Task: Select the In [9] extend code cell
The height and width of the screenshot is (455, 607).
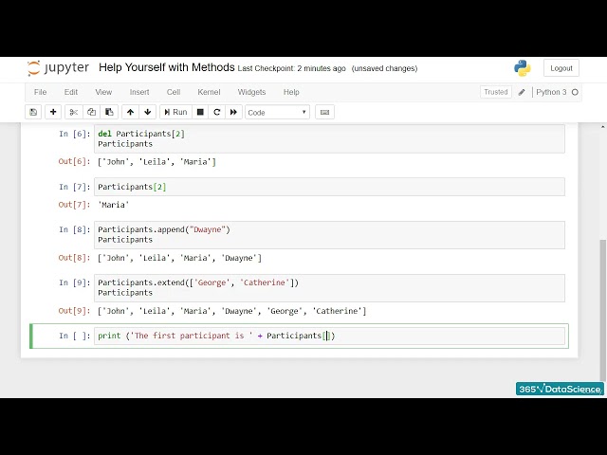Action: [x=329, y=288]
